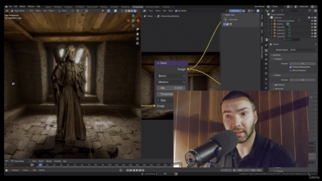Click the Threshold field on Glare node
Image resolution: width=322 pixels, height=181 pixels.
(x=166, y=94)
